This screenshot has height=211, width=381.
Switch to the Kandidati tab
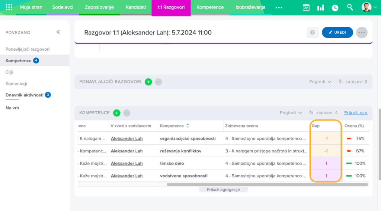[x=135, y=7]
